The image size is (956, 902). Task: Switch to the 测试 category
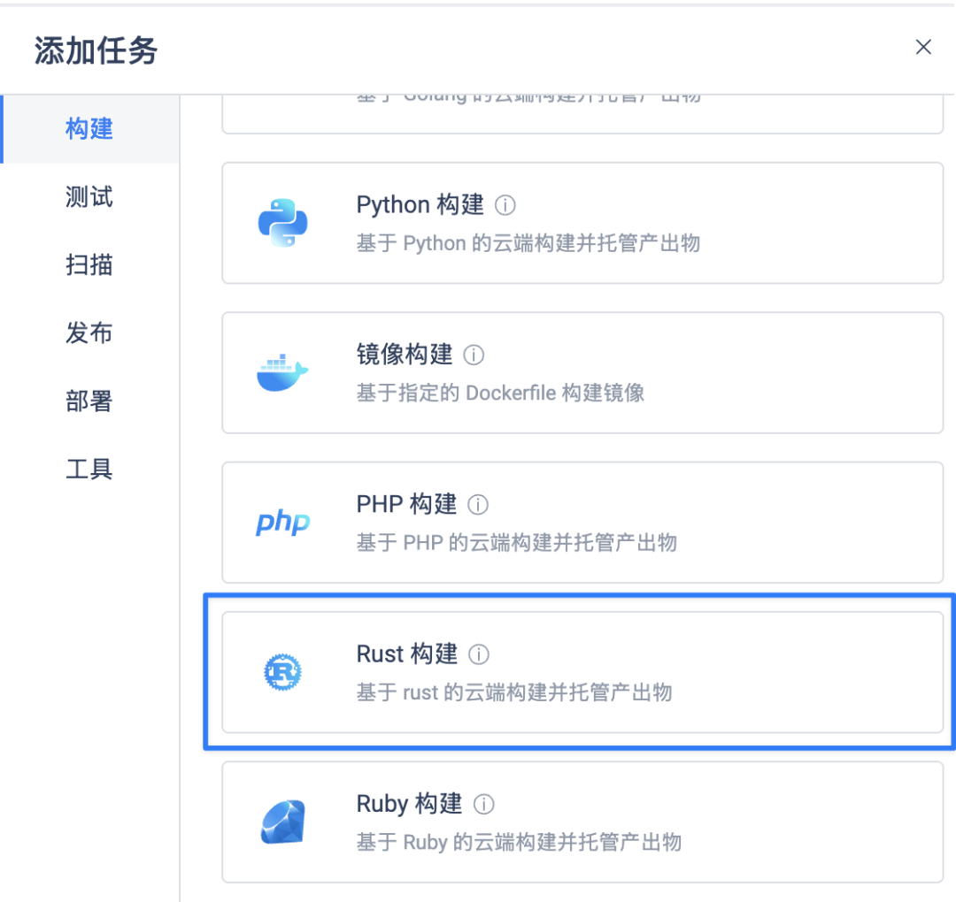pos(89,196)
